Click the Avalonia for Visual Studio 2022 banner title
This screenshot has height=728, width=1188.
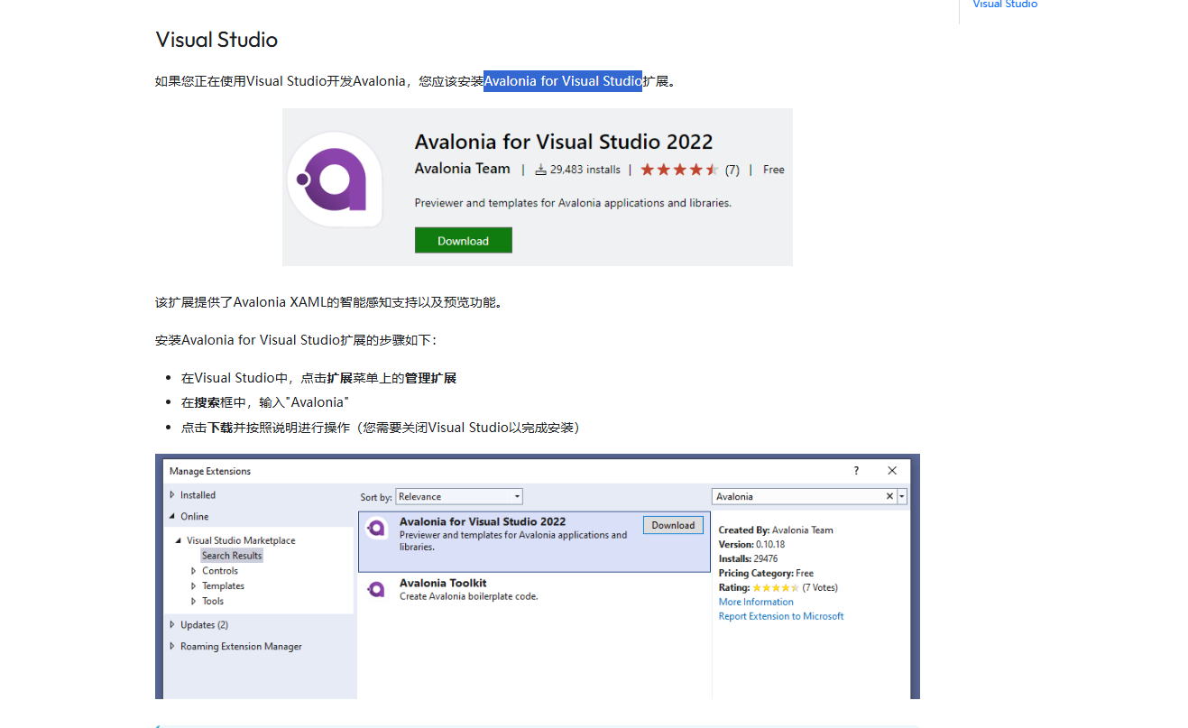(564, 142)
